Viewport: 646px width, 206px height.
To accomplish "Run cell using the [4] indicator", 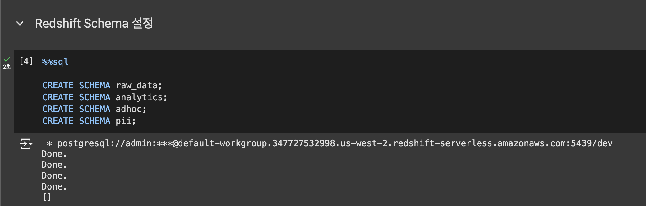I will [x=26, y=61].
